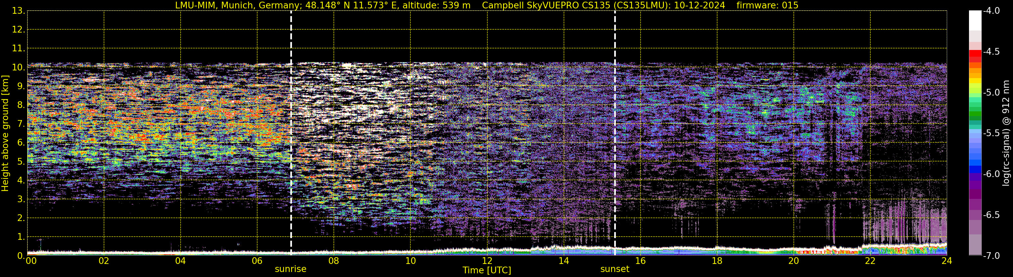Click the y-axis tick label 11
The width and height of the screenshot is (1013, 277).
(x=18, y=49)
